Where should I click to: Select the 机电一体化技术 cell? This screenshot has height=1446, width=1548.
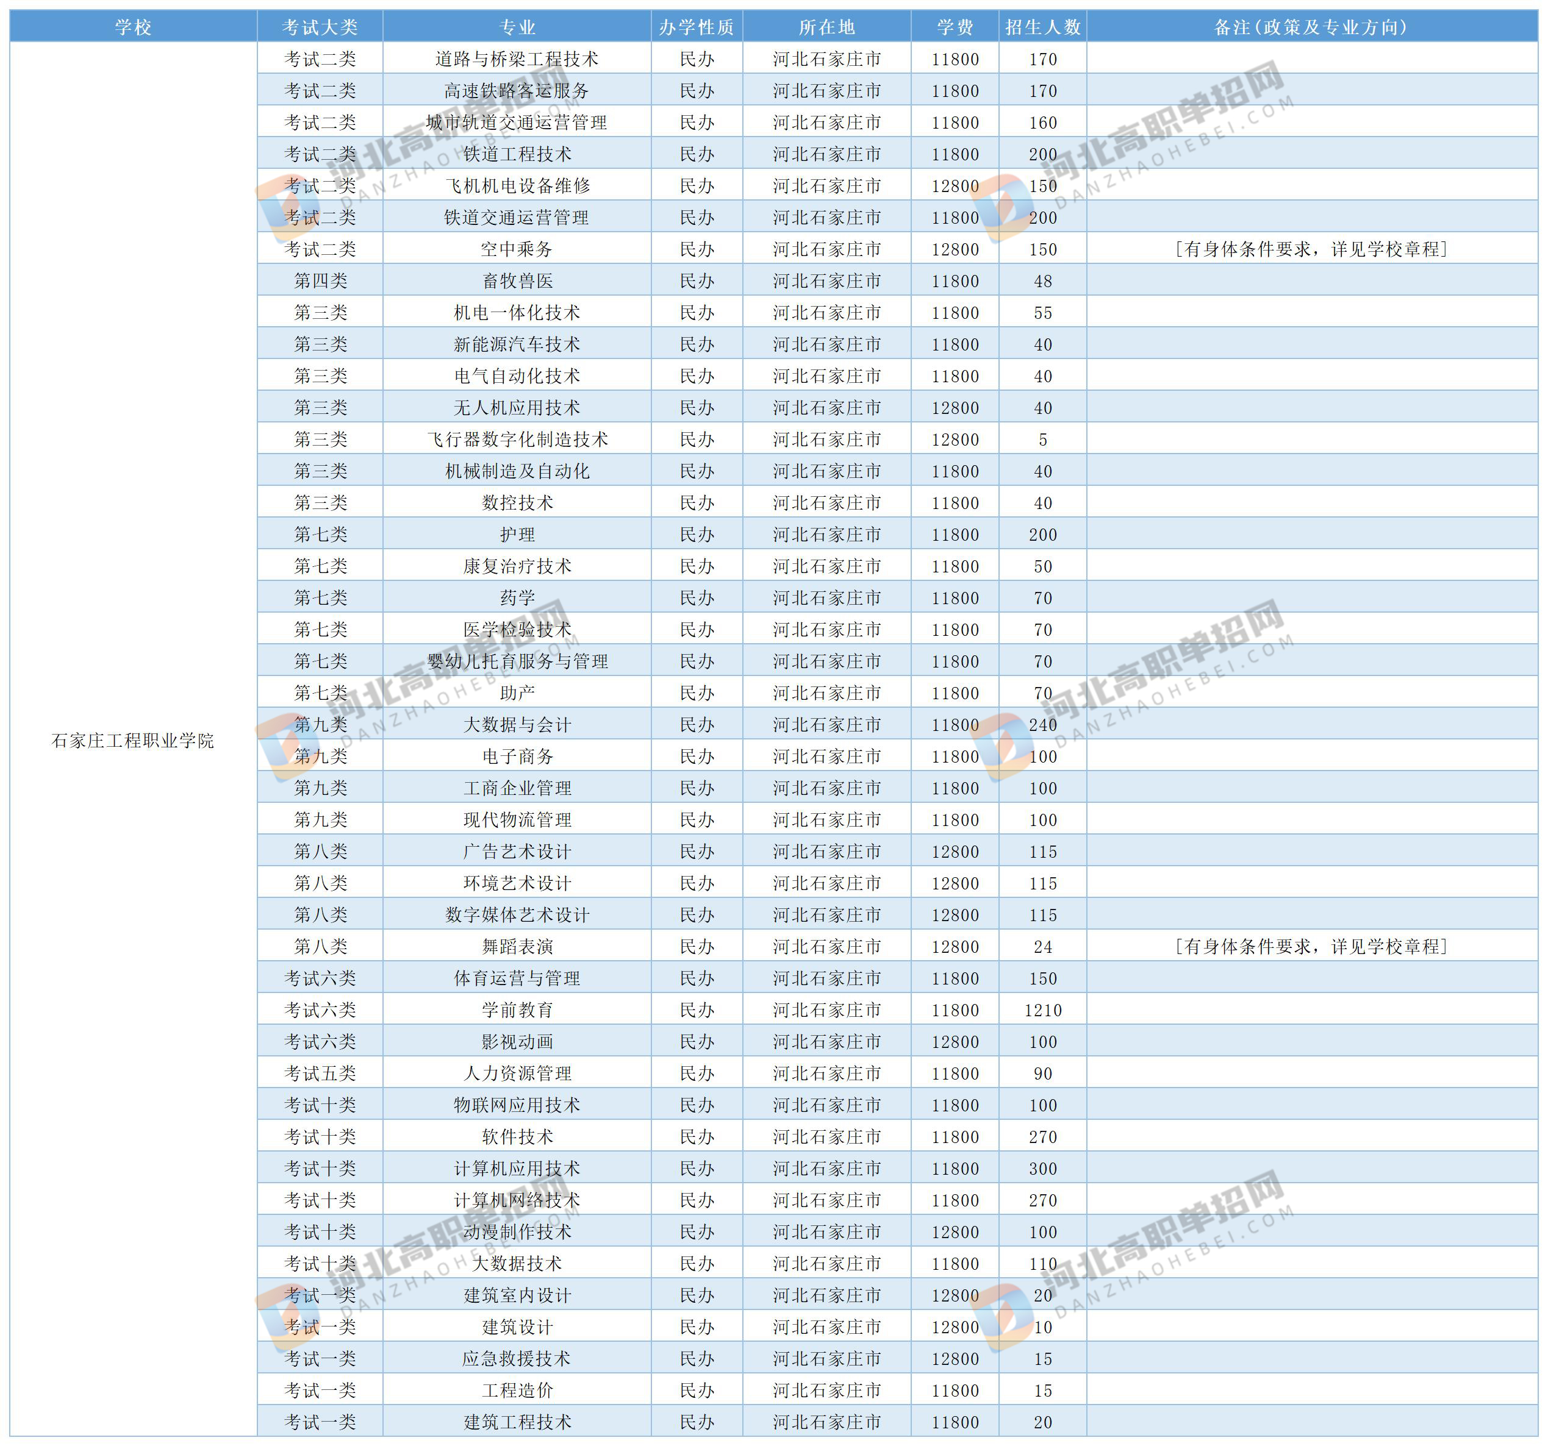coord(517,313)
